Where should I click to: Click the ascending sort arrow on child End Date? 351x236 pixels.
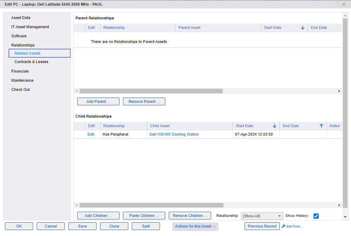321,126
